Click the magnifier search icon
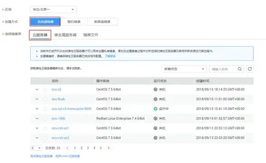Image resolution: width=266 pixels, height=163 pixels. tap(240, 69)
